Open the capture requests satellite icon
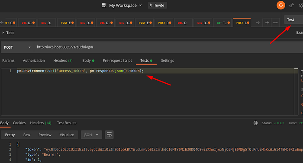 [x=291, y=5]
